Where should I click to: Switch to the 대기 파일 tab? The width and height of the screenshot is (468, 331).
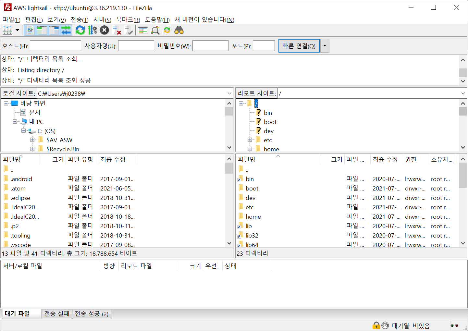pyautogui.click(x=21, y=314)
